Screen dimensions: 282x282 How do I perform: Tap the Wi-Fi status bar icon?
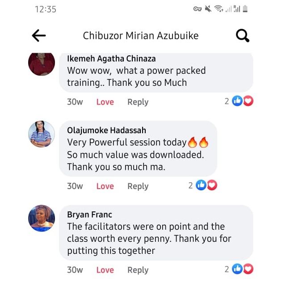[x=219, y=8]
